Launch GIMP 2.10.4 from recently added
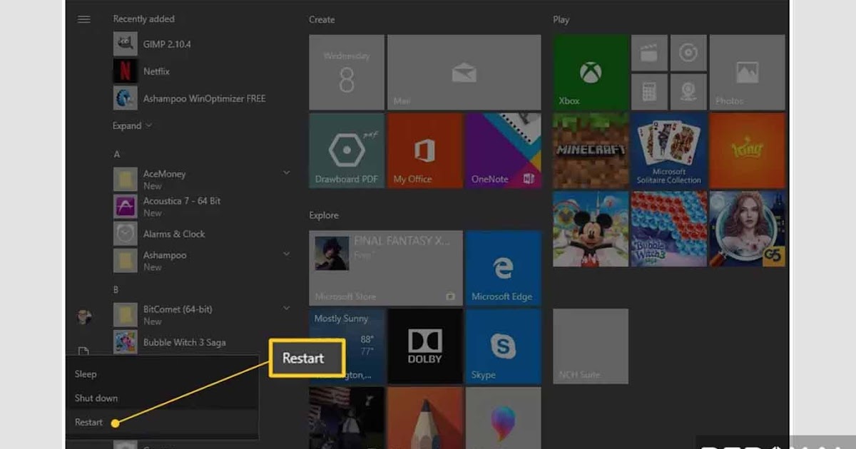Screen dimensions: 856x449 pos(152,44)
